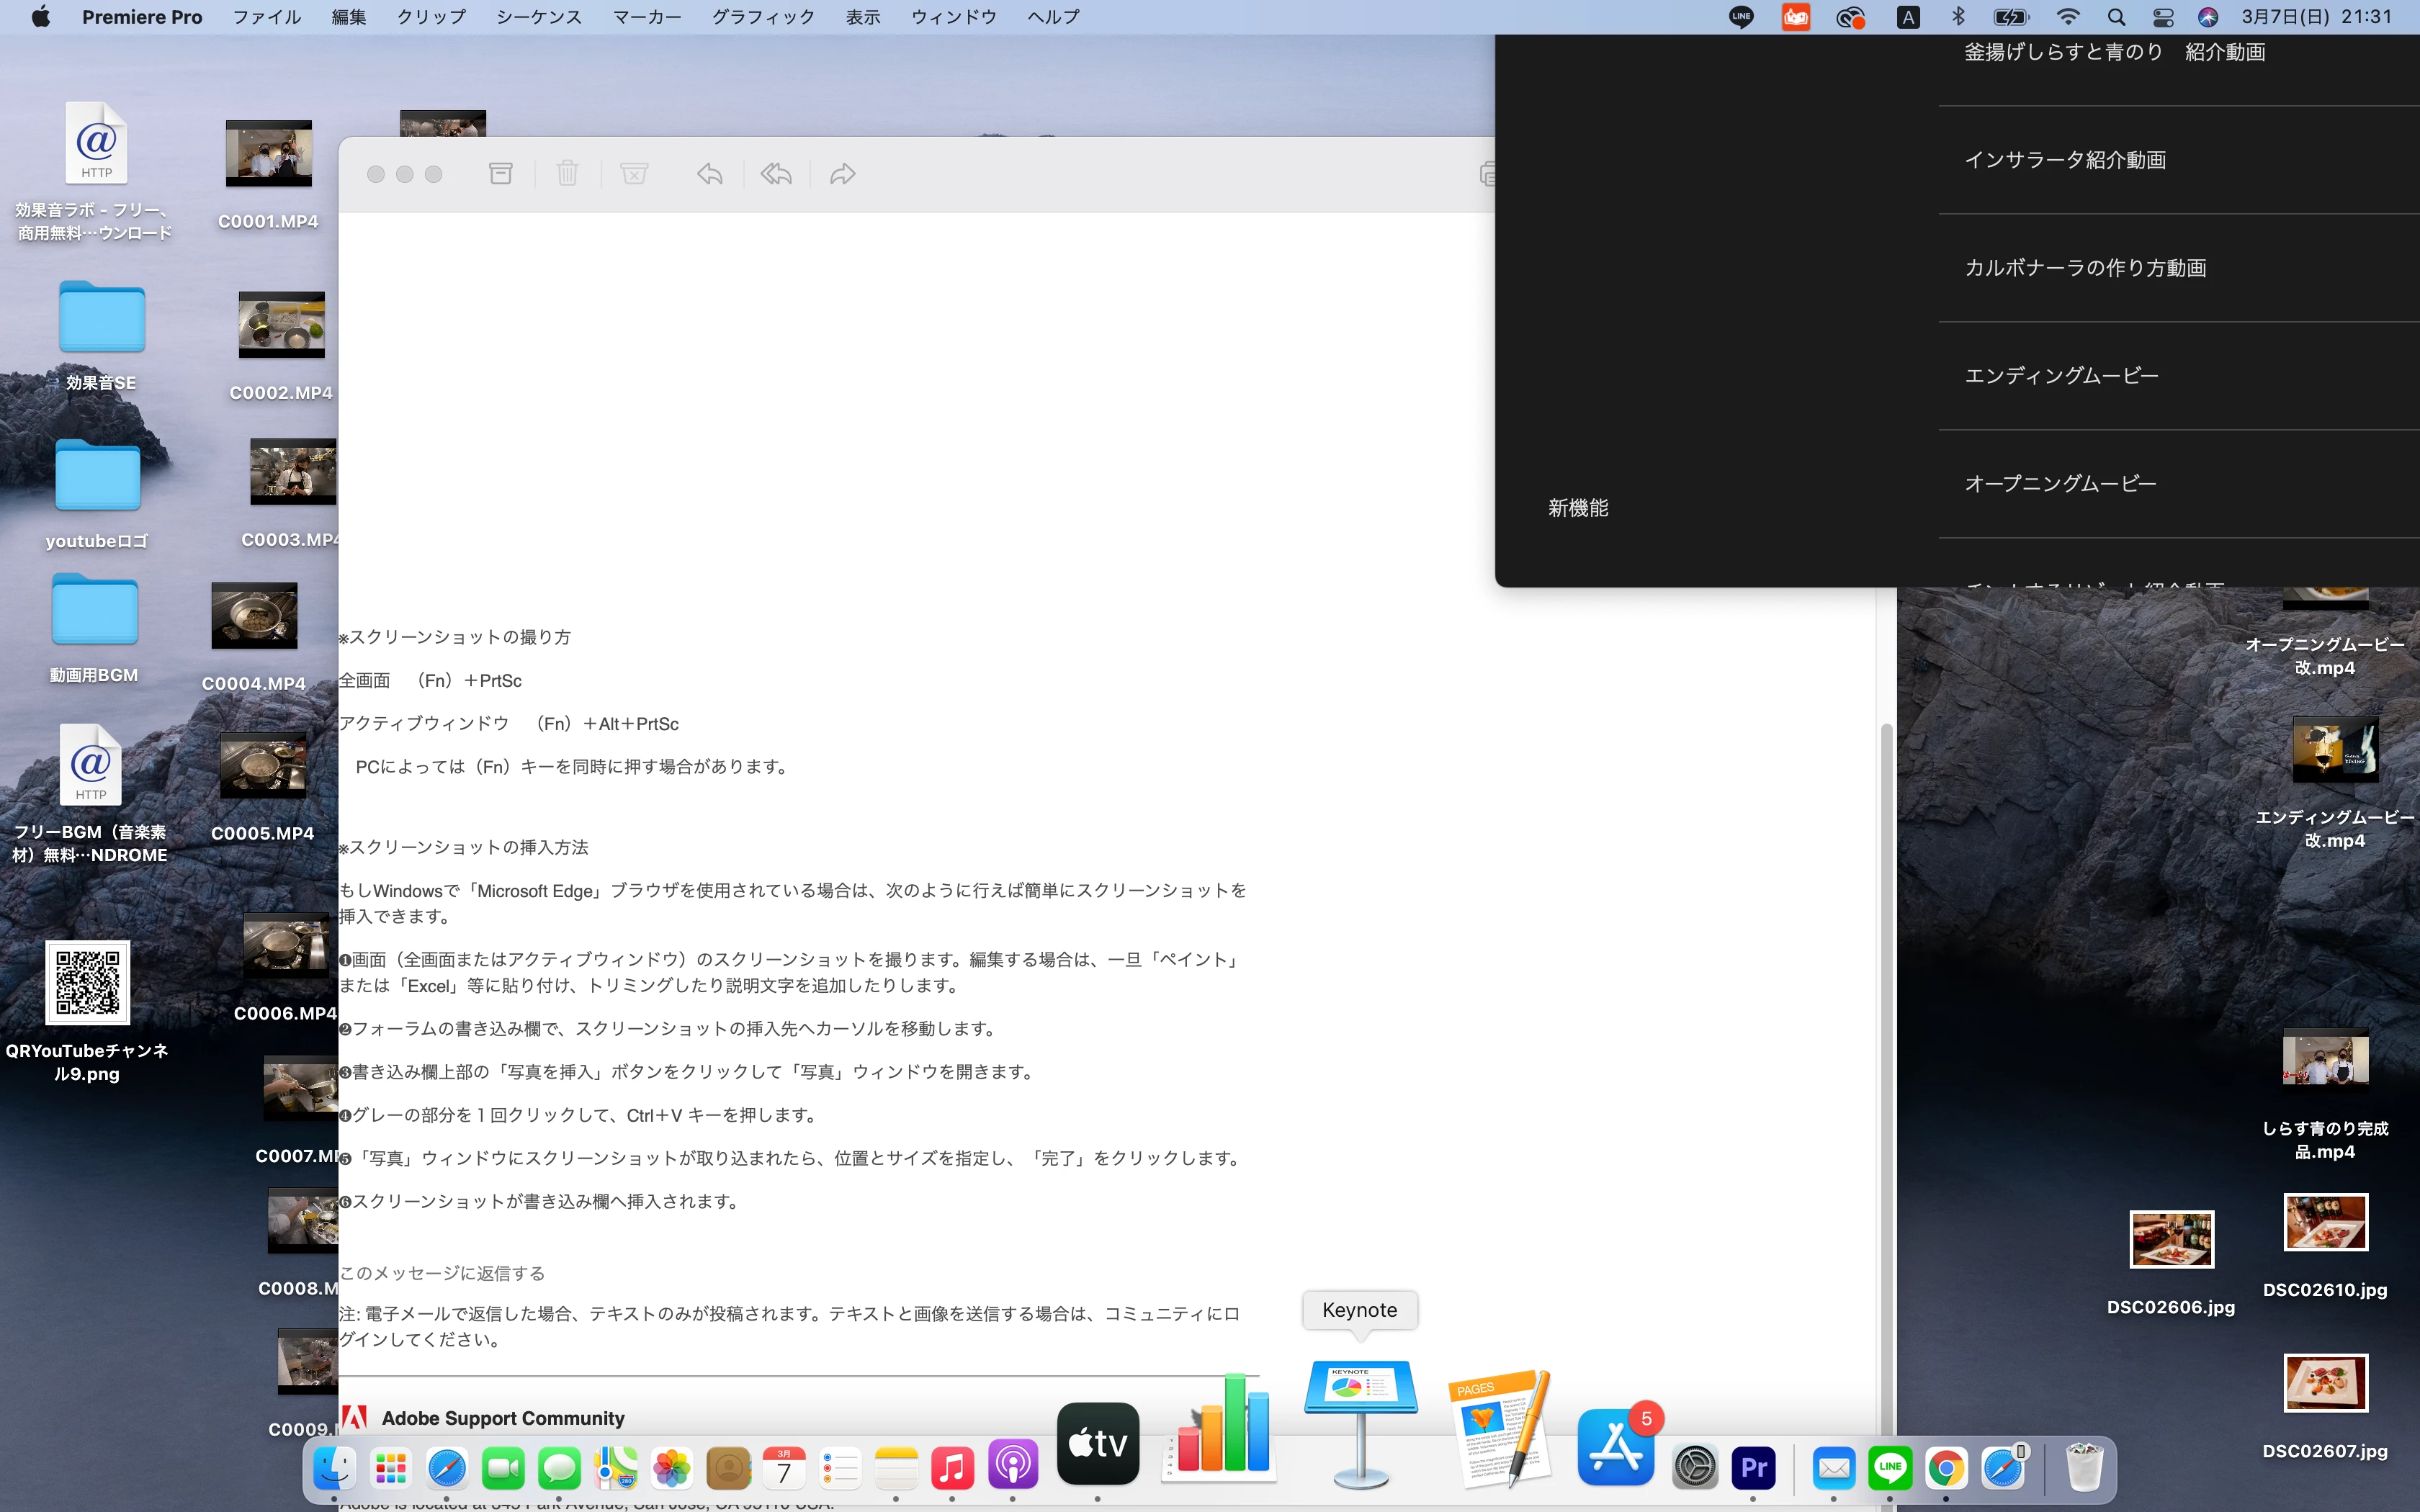Screen dimensions: 2420x1512
Task: Select the C0001.MP4 video thumbnail
Action: point(268,153)
